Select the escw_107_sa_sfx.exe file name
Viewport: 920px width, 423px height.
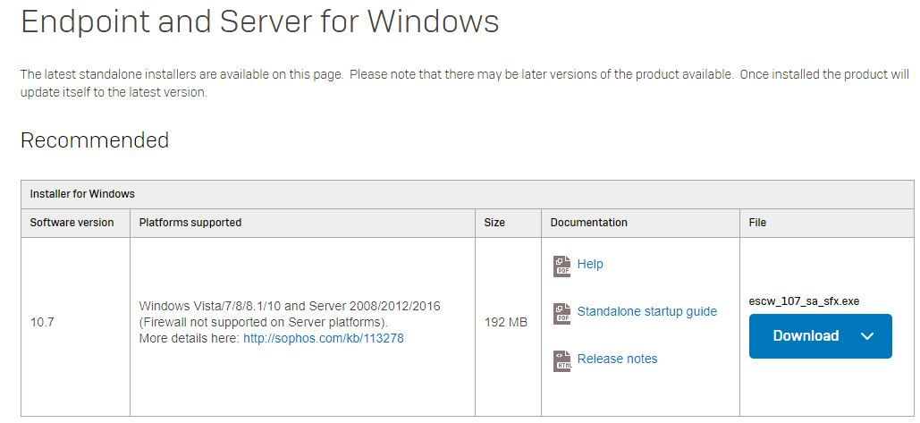click(804, 301)
